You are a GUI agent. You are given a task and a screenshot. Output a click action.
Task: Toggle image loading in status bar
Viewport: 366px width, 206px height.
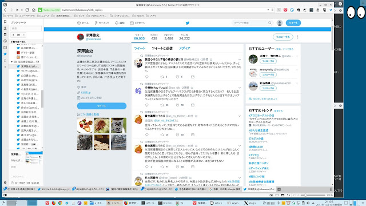pos(283,195)
